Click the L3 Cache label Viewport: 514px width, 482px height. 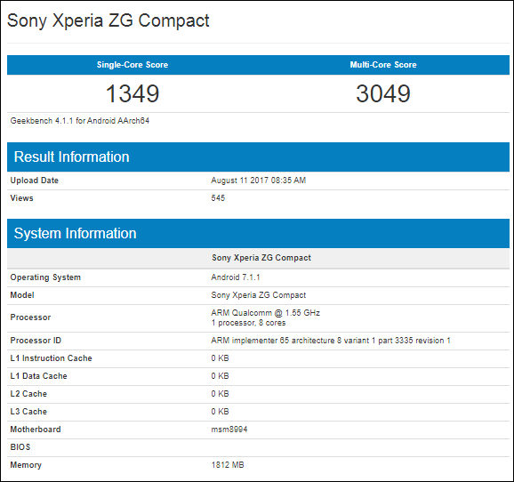(x=28, y=412)
